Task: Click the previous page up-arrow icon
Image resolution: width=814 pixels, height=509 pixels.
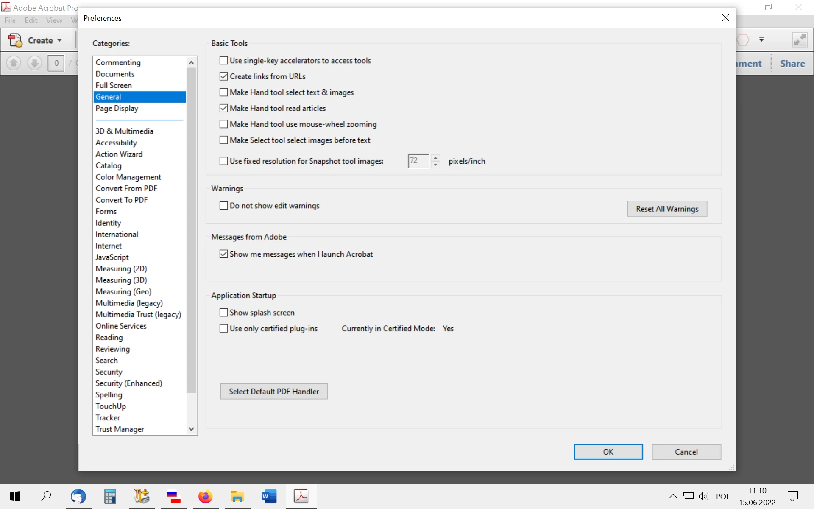Action: point(14,63)
